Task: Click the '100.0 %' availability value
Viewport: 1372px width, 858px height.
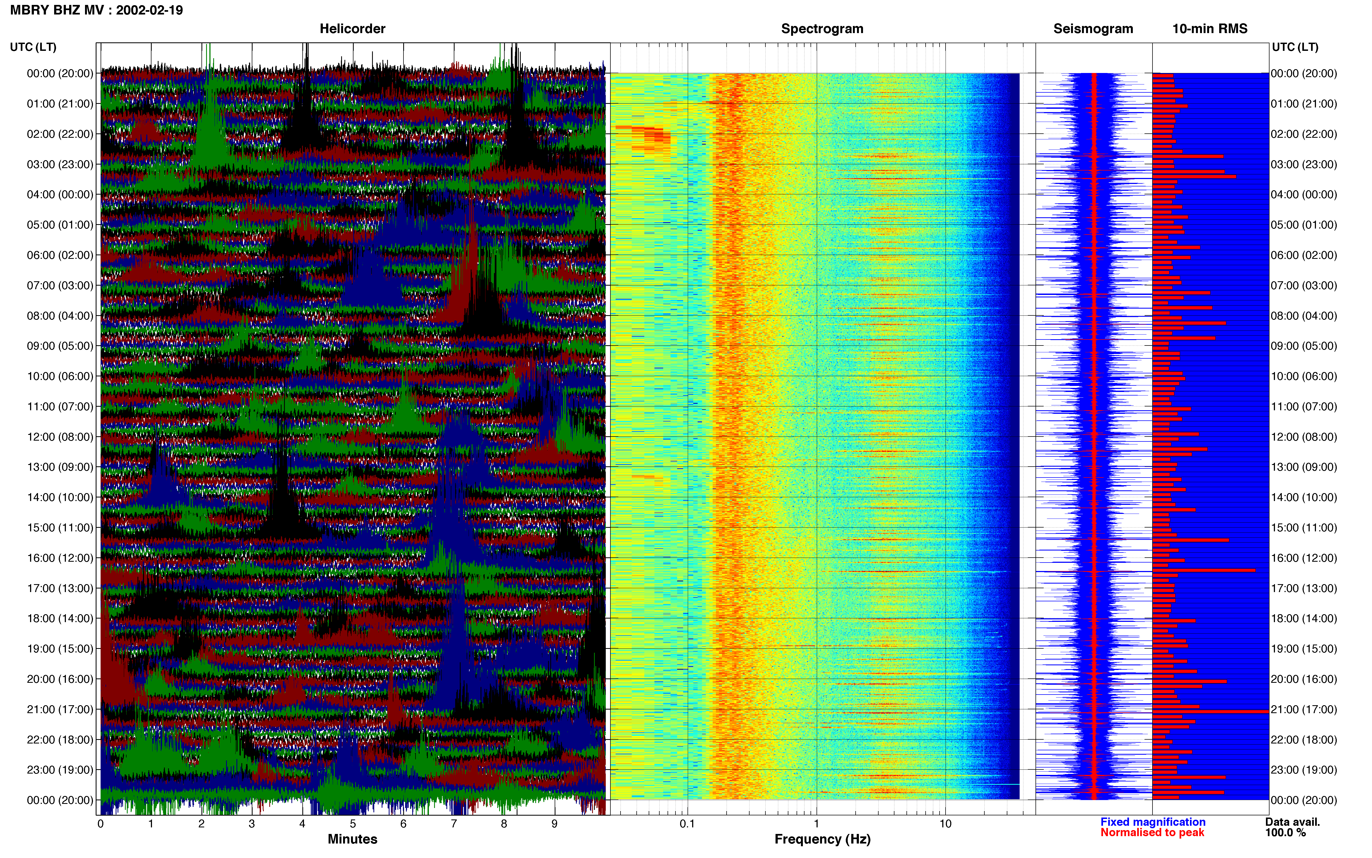Action: 1285,833
